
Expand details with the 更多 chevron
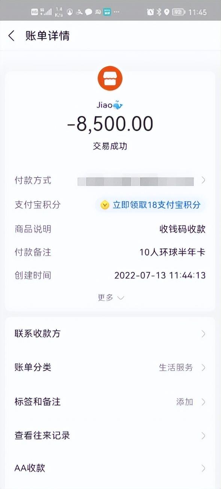pyautogui.click(x=110, y=297)
